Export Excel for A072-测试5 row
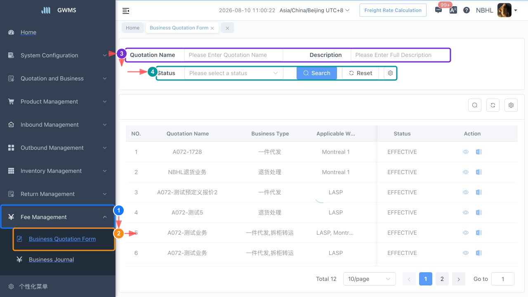This screenshot has height=297, width=528. click(479, 212)
